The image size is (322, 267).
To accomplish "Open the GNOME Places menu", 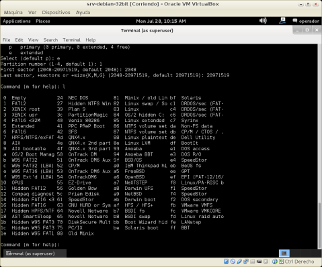I will [x=43, y=21].
